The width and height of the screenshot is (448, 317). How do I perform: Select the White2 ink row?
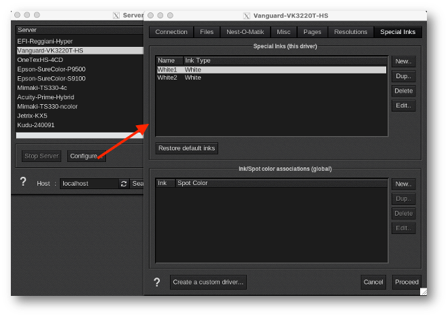click(271, 78)
